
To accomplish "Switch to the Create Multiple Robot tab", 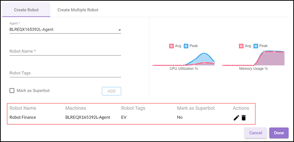I will tap(78, 10).
